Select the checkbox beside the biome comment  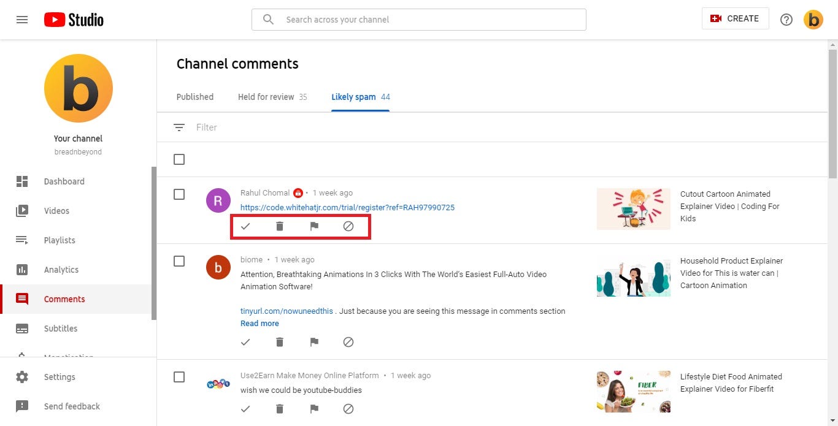point(179,261)
